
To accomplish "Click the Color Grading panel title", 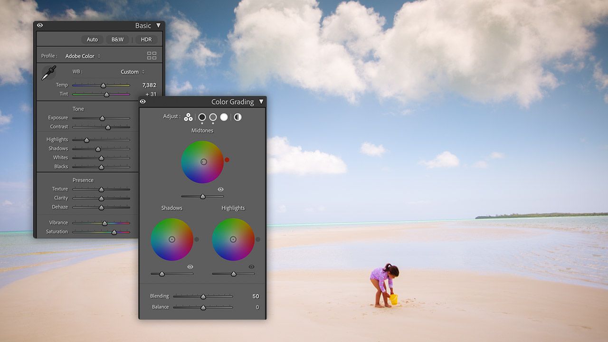I will 233,102.
